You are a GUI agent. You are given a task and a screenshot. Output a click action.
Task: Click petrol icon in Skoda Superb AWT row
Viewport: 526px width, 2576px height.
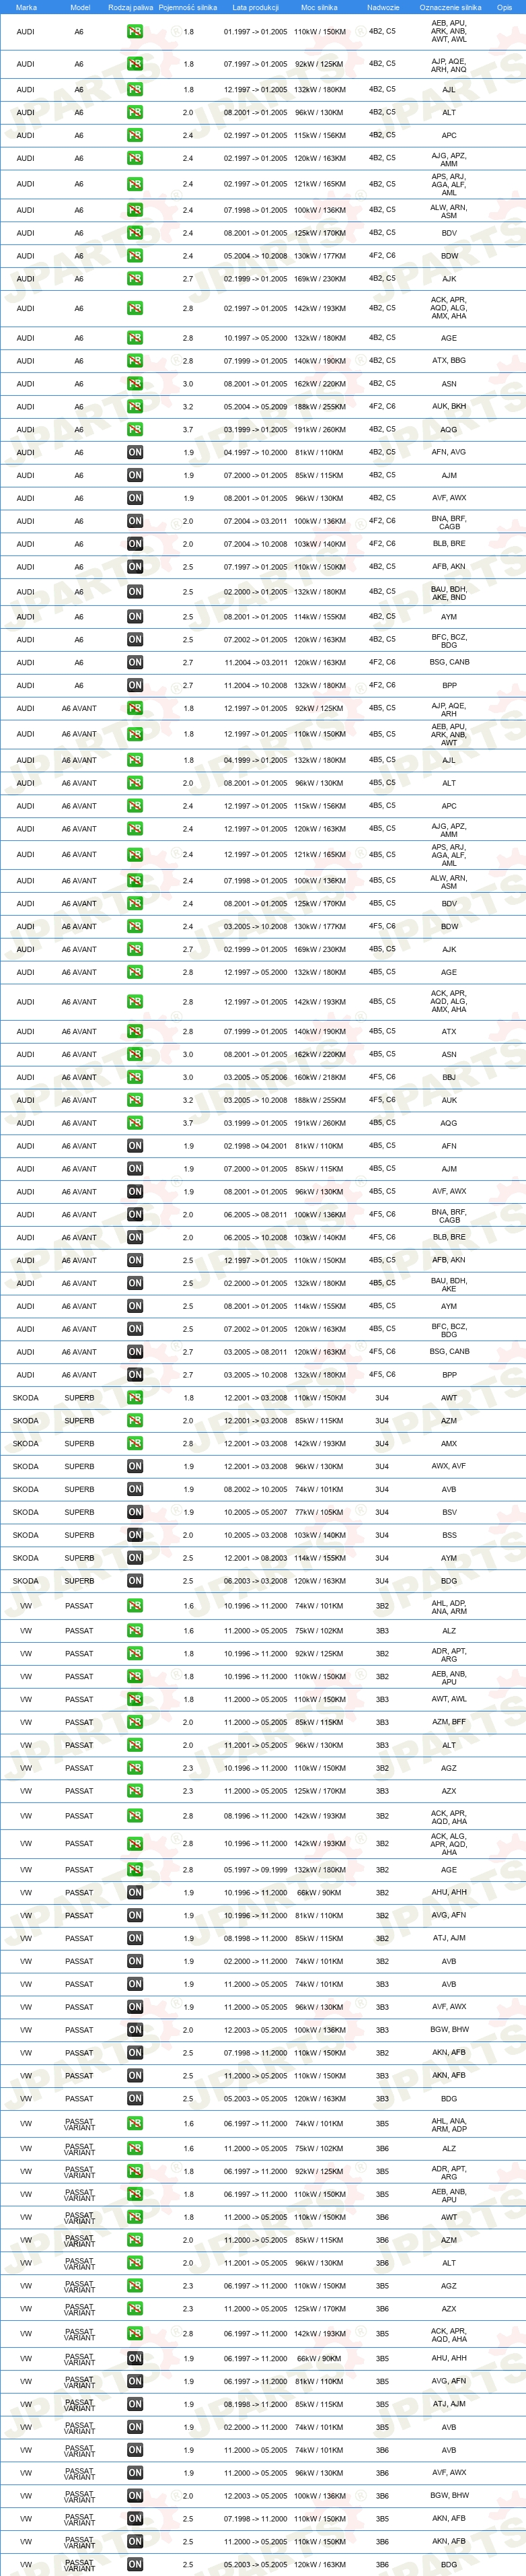135,1398
